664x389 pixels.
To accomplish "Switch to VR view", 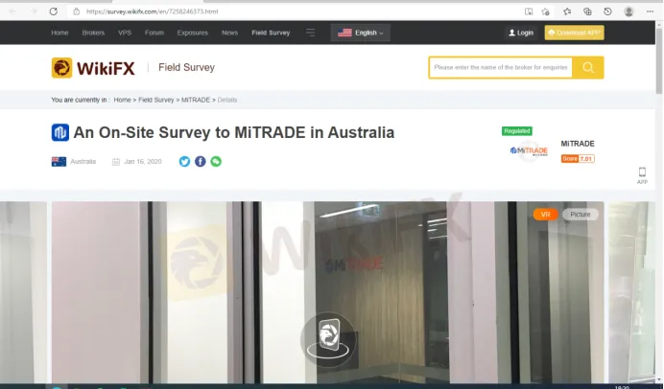I will 545,215.
